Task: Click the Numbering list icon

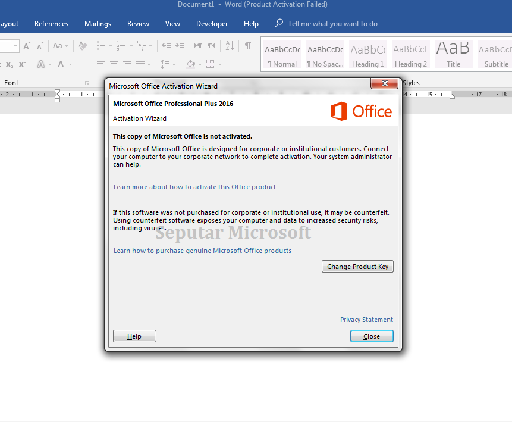Action: (x=121, y=46)
